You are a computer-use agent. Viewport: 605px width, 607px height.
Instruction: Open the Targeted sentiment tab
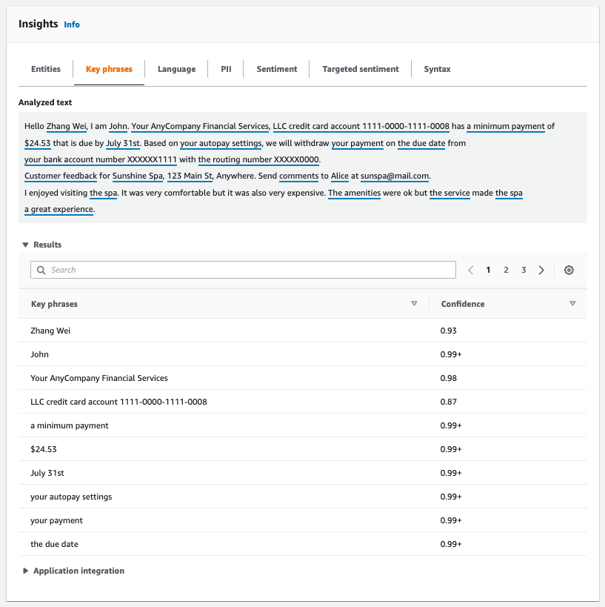click(361, 69)
